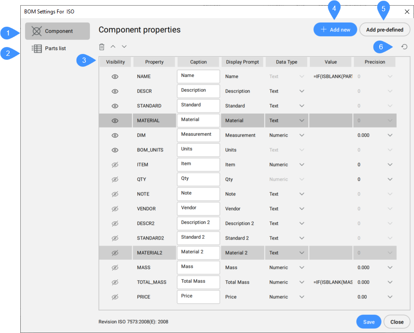Show the ITEM property
The image size is (414, 333).
click(115, 165)
